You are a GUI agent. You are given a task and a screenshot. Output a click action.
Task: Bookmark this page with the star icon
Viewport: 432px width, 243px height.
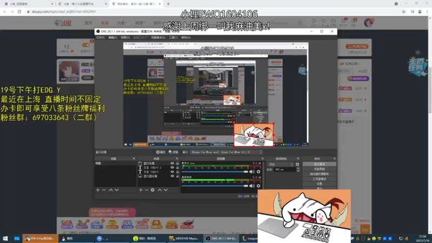(403, 11)
